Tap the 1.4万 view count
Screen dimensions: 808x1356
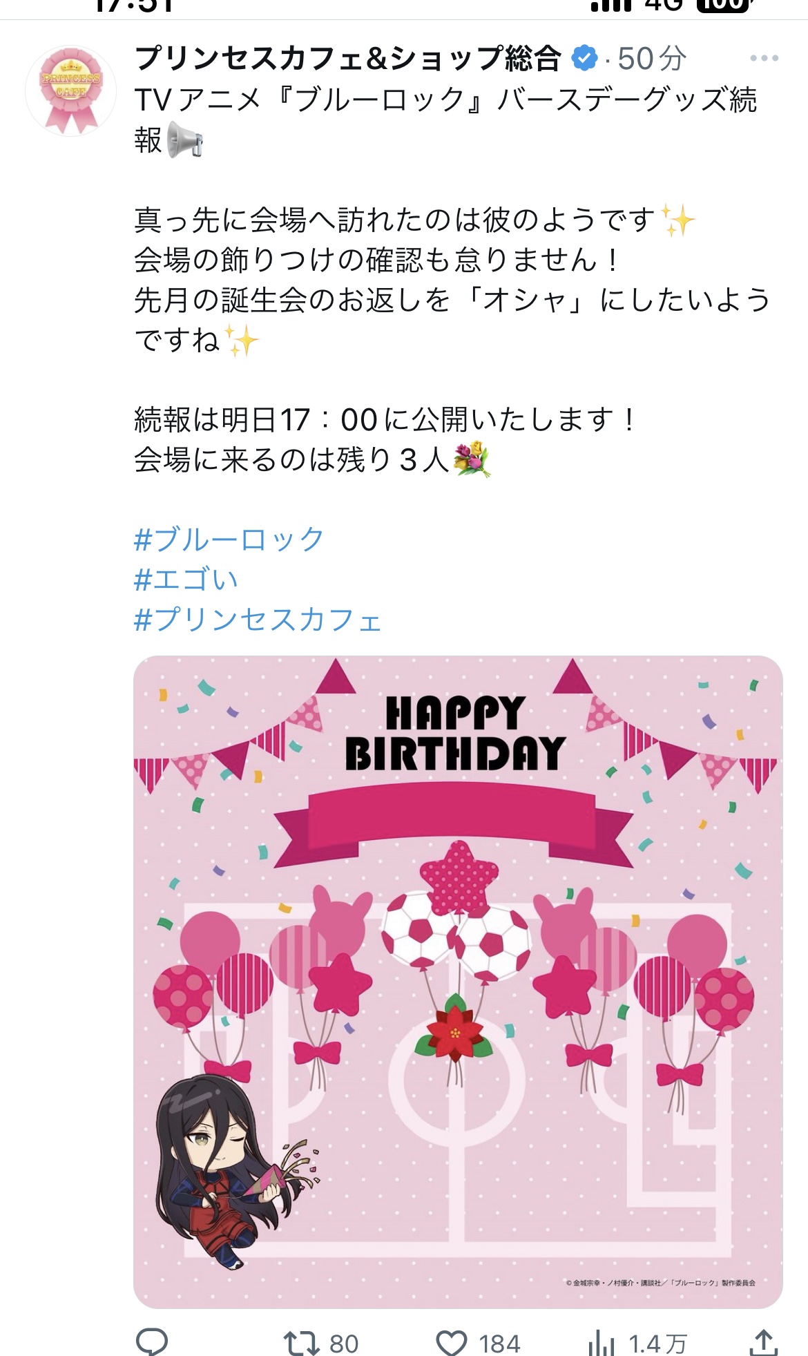(x=657, y=1344)
